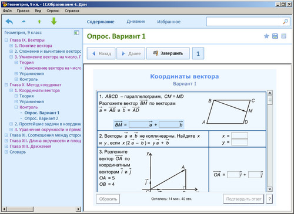This screenshot has height=214, width=294.
Task: Select Опрос. Вариант 1 tree item
Action: coord(42,113)
